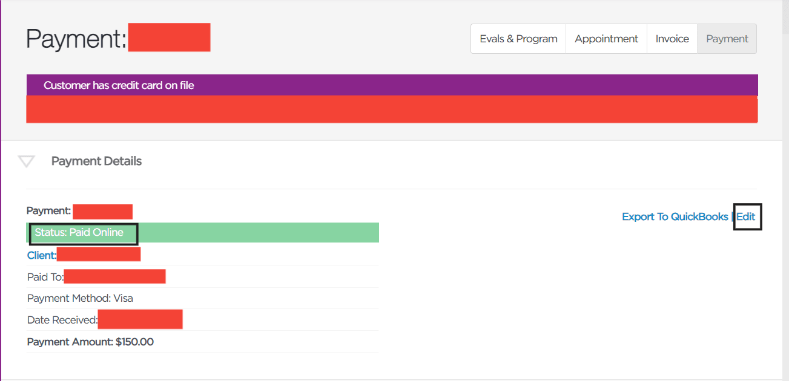The width and height of the screenshot is (789, 381).
Task: Click the Payment Amount $150.00 line
Action: tap(90, 342)
